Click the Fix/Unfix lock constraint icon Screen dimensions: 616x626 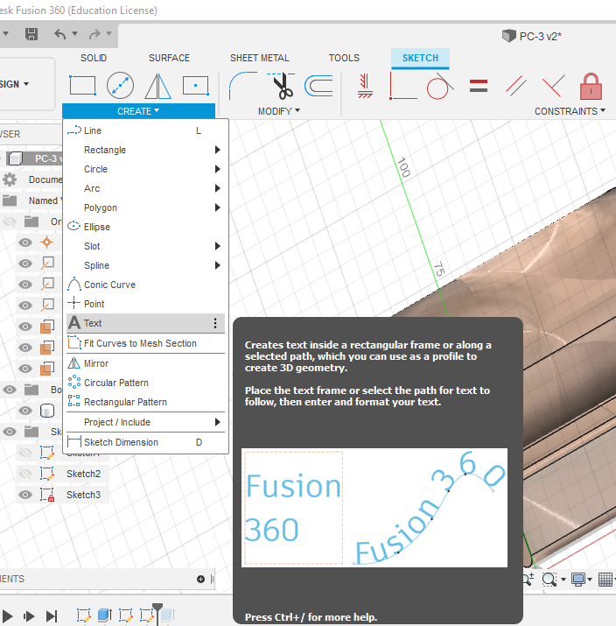[x=591, y=86]
